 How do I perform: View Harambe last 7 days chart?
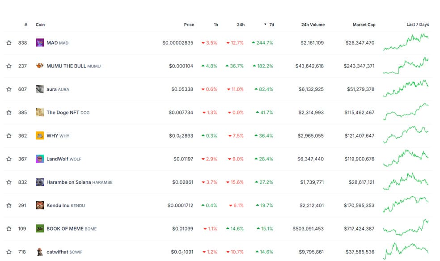(406, 181)
